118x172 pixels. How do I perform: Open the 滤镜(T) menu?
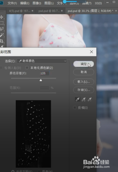coord(87,3)
